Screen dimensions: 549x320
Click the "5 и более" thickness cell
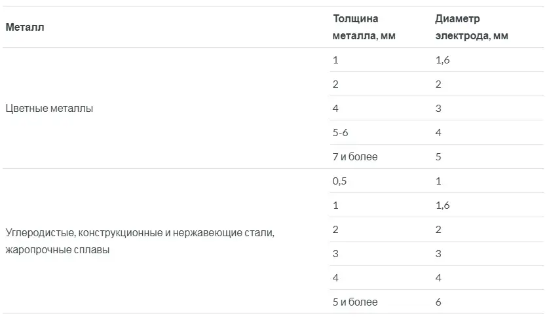click(x=355, y=302)
